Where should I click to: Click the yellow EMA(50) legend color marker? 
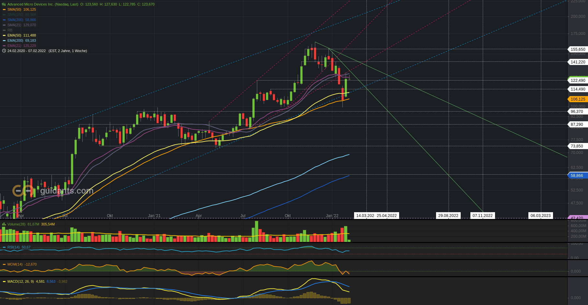(x=4, y=35)
